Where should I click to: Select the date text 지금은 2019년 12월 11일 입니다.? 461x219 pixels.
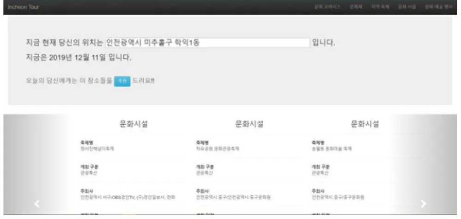[x=79, y=58]
